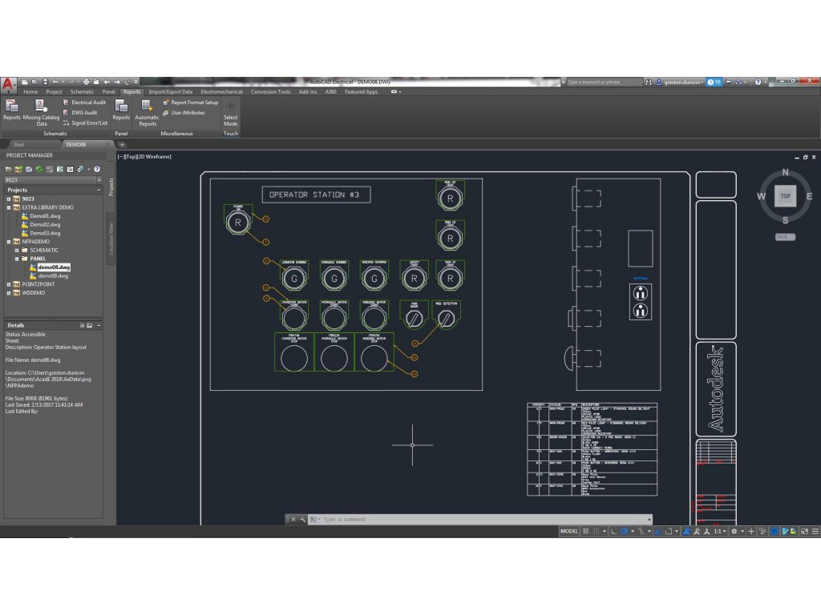Open Missing Catalog Data tool
Image resolution: width=821 pixels, height=615 pixels.
(42, 112)
